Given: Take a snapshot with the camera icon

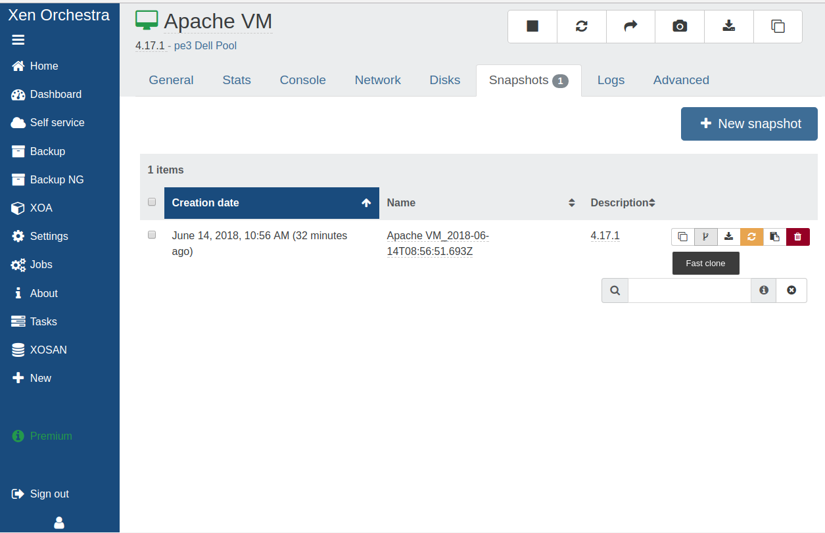Looking at the screenshot, I should pos(680,26).
